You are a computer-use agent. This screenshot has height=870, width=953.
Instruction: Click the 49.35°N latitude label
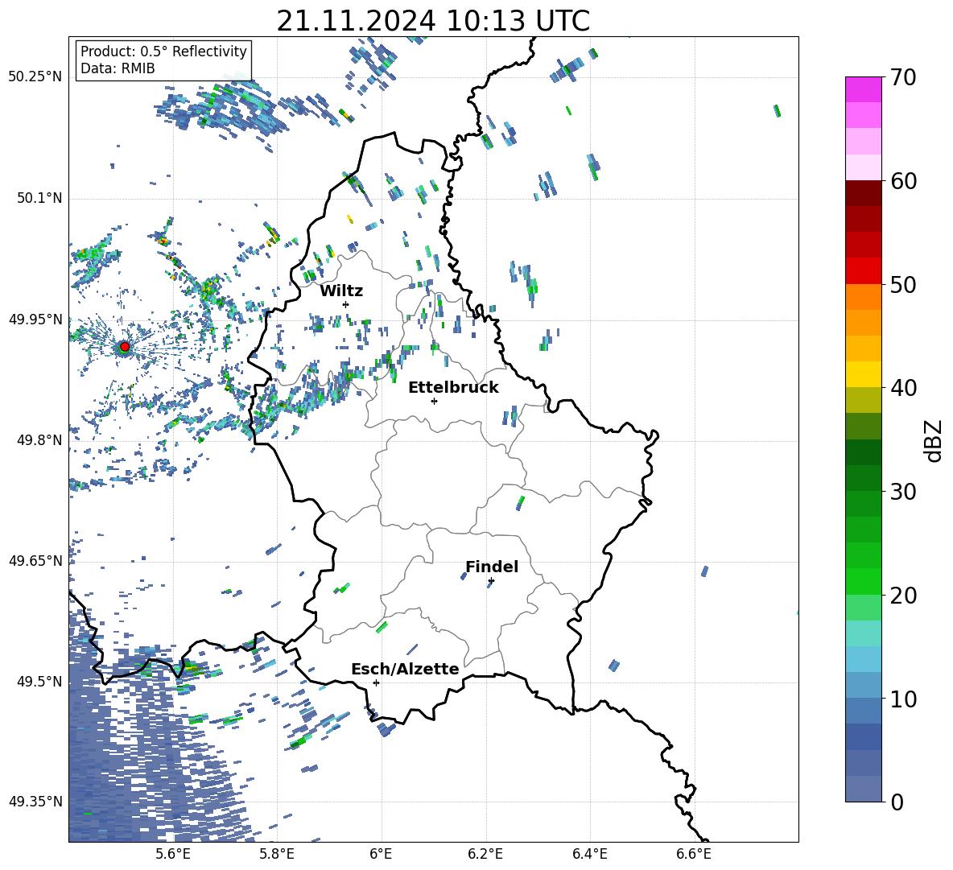[x=35, y=802]
